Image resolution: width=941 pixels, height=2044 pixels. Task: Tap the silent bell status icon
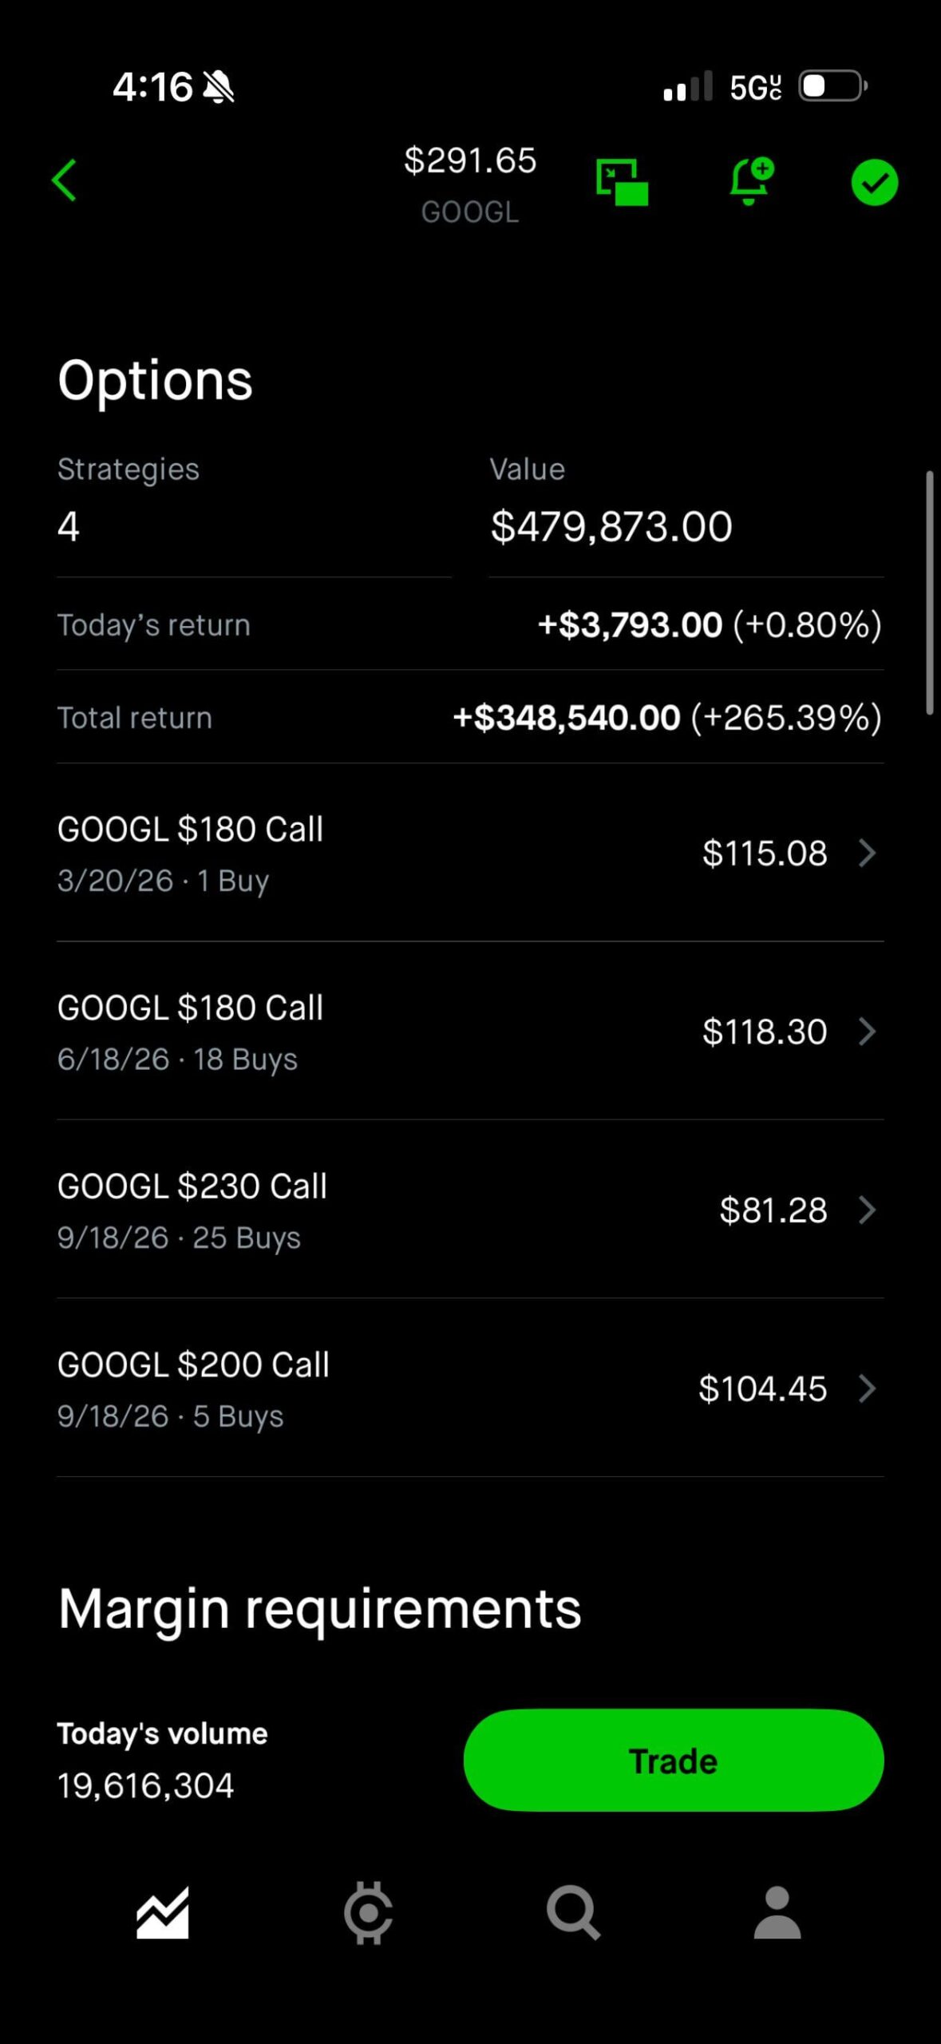(219, 87)
